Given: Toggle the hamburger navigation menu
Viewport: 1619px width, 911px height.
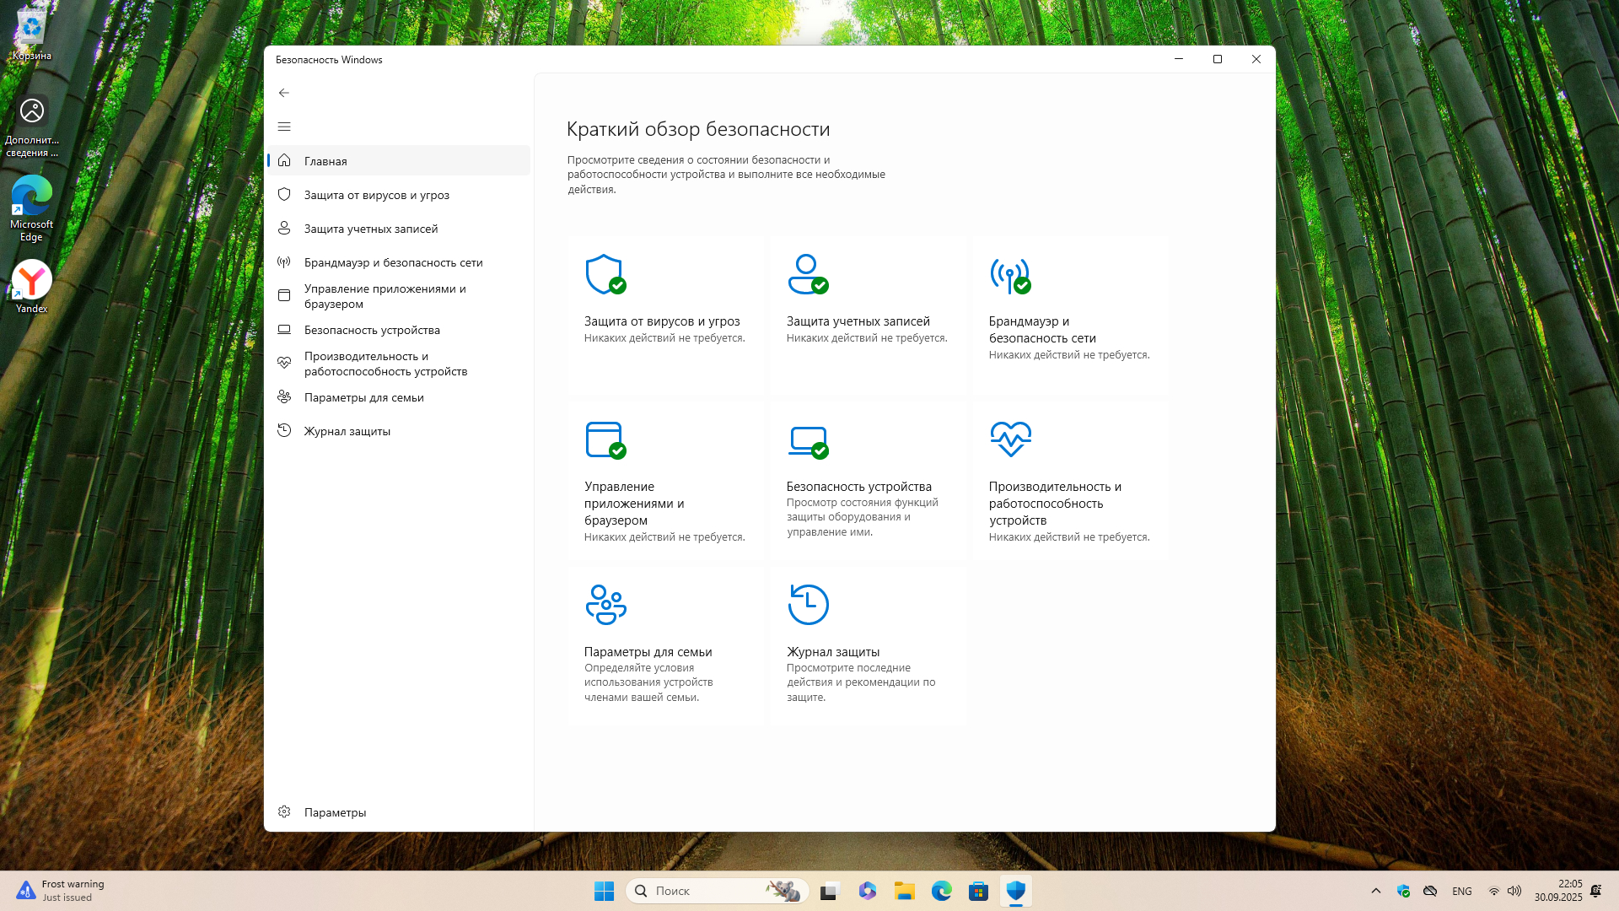Looking at the screenshot, I should [284, 127].
